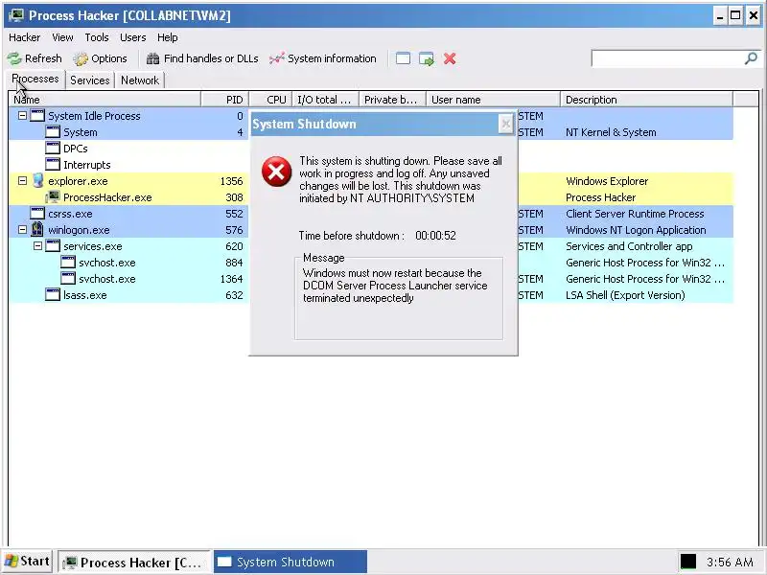Click the shutdown countdown 00:00:52
The image size is (767, 575).
435,235
